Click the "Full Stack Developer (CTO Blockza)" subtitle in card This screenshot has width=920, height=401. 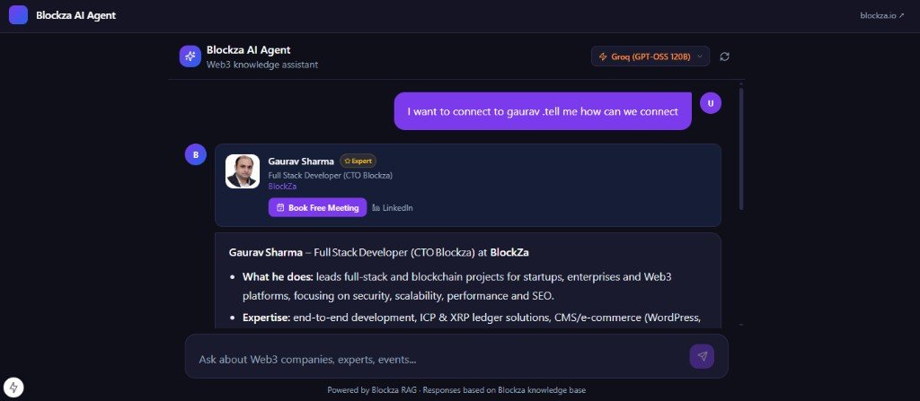pyautogui.click(x=331, y=175)
